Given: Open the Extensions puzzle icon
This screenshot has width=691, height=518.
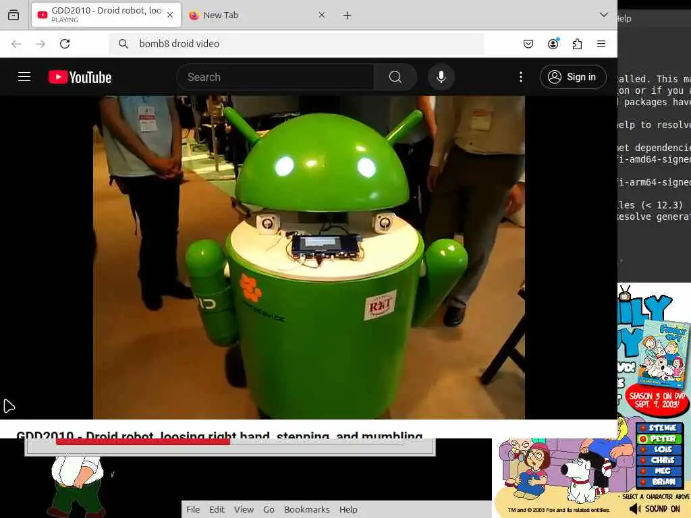Looking at the screenshot, I should (x=578, y=44).
